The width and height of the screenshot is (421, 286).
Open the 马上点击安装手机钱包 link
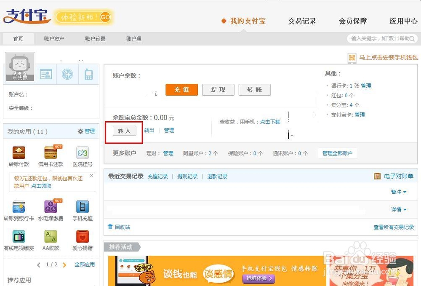point(389,57)
